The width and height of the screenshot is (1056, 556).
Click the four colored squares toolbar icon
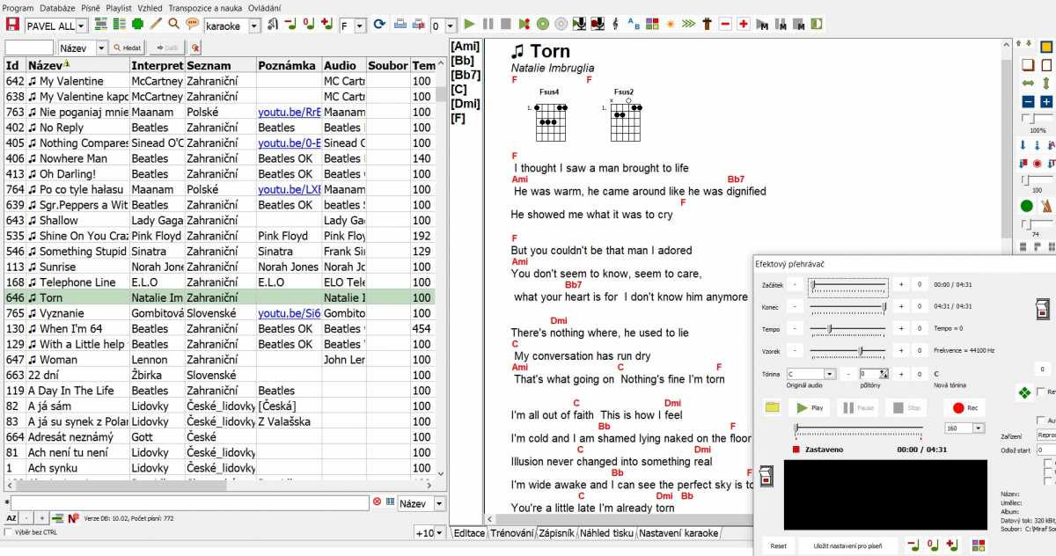[652, 25]
